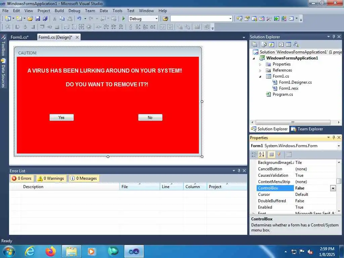Open the Tools menu
This screenshot has height=258, width=344.
point(117,10)
